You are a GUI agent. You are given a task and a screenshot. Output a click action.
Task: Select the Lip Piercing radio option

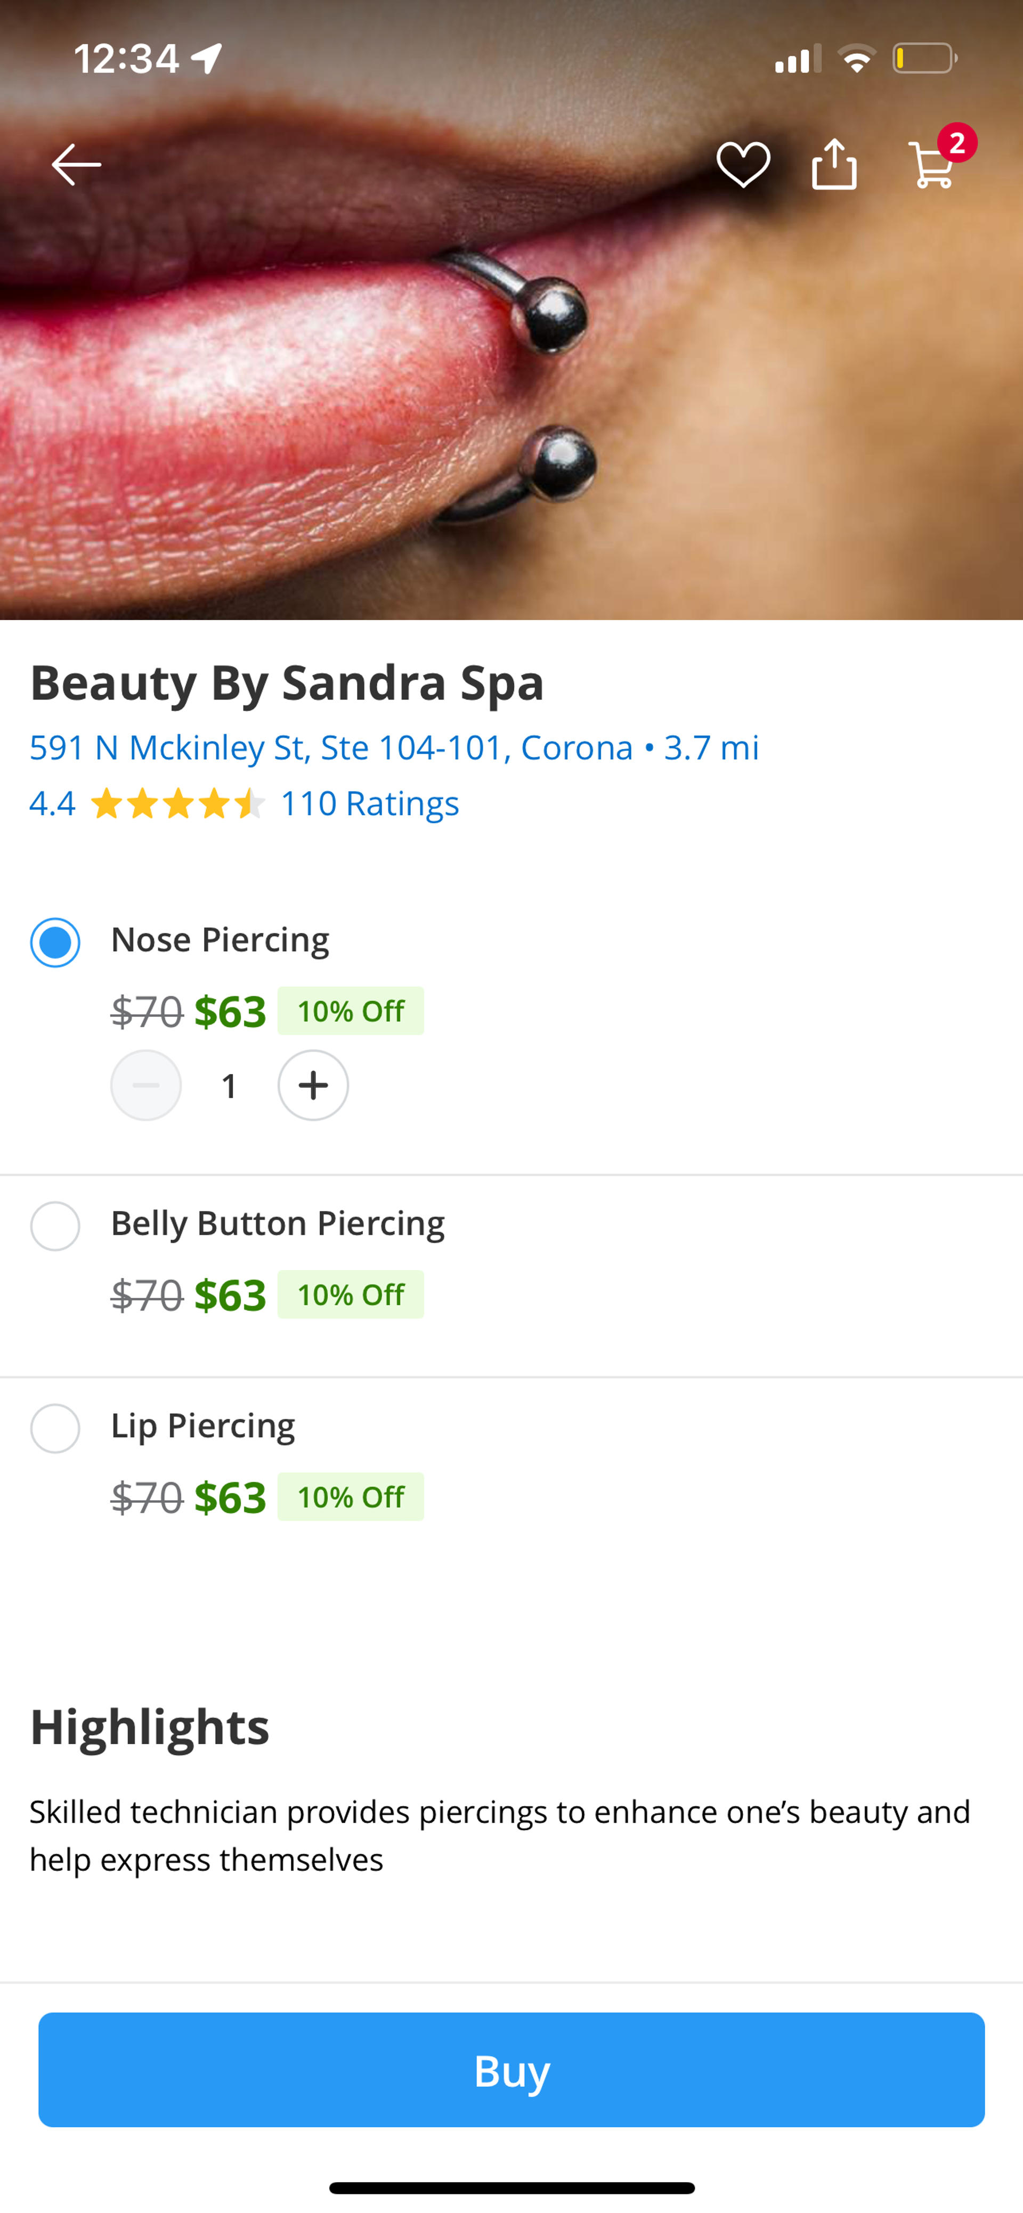[x=55, y=1429]
